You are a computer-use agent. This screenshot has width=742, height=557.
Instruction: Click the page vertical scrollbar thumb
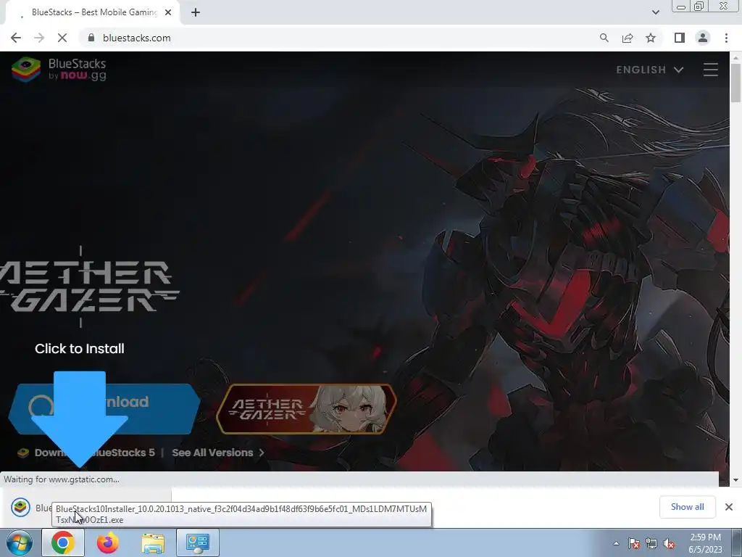tap(735, 83)
